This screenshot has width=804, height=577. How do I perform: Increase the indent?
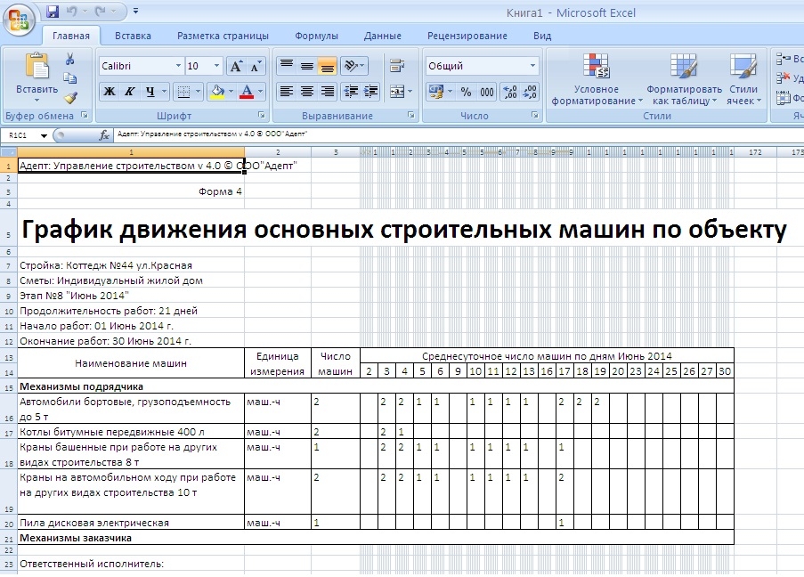coord(370,92)
